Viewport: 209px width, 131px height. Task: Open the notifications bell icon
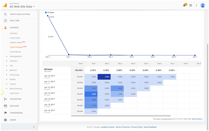point(185,5)
